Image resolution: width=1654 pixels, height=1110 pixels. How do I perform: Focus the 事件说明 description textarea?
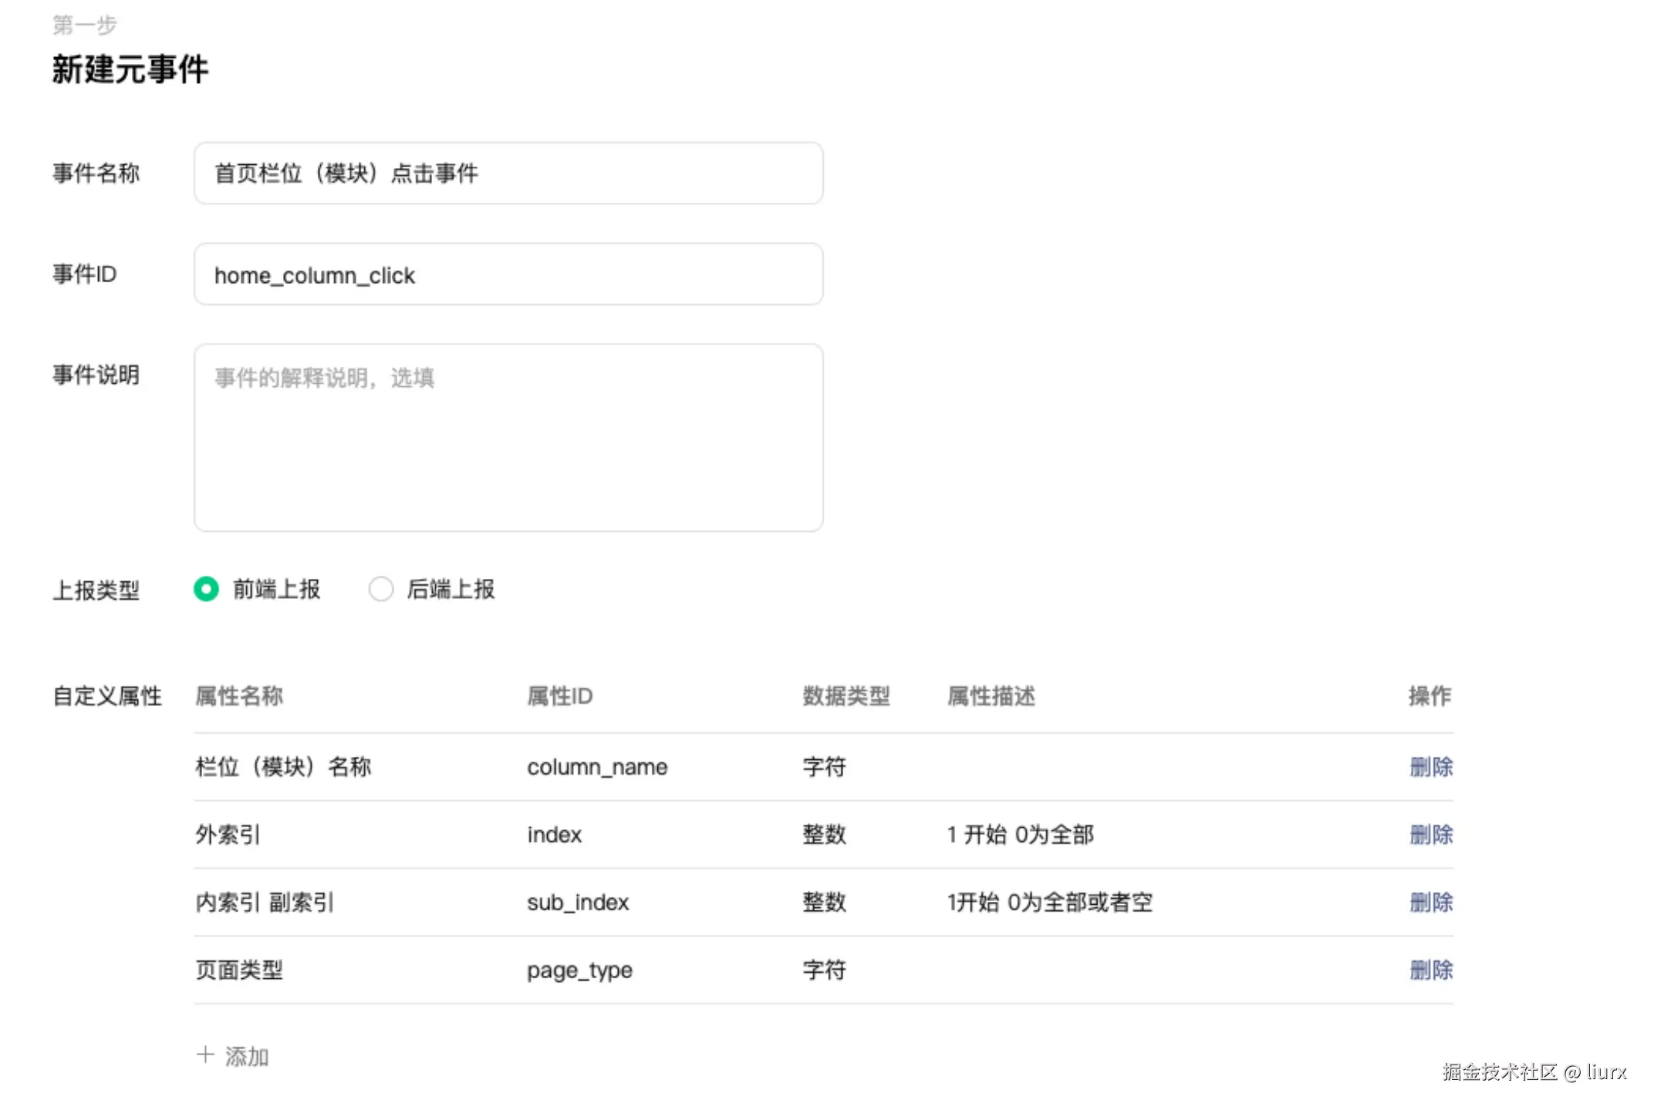(508, 438)
